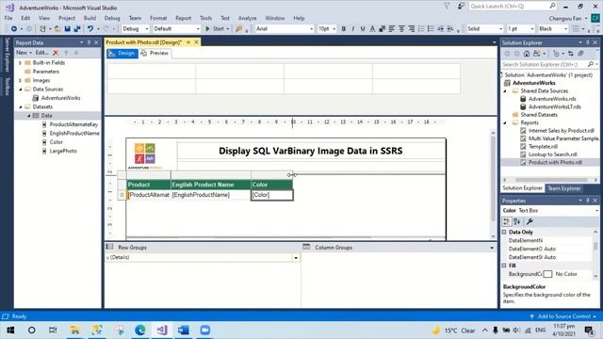This screenshot has height=339, width=603.
Task: Click the decrease indent icon
Action: click(x=440, y=29)
